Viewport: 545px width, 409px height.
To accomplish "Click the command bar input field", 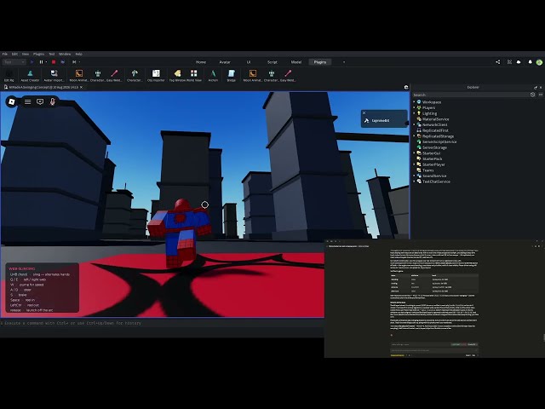I will (x=162, y=323).
